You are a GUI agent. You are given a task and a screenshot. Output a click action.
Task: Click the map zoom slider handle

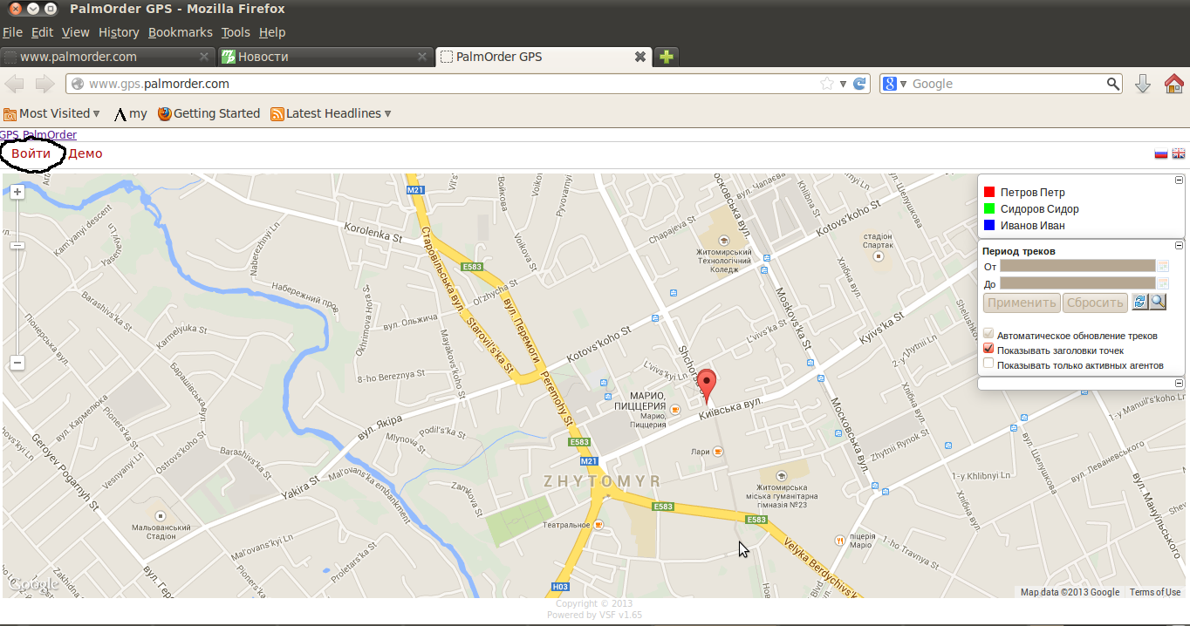[17, 246]
